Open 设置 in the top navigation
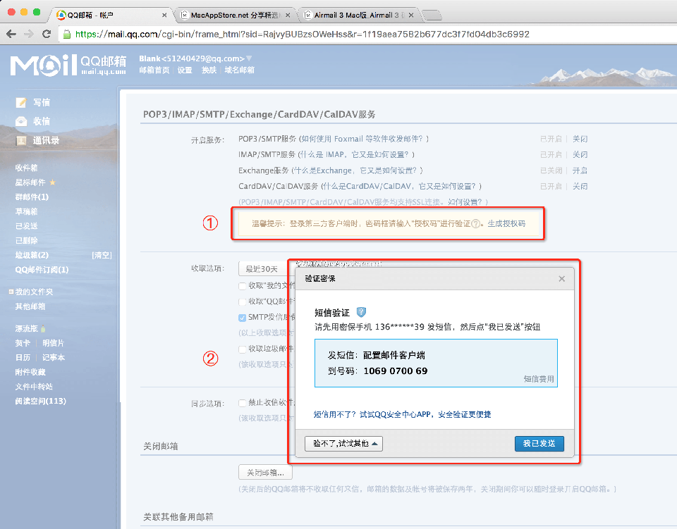Image resolution: width=677 pixels, height=529 pixels. coord(185,70)
